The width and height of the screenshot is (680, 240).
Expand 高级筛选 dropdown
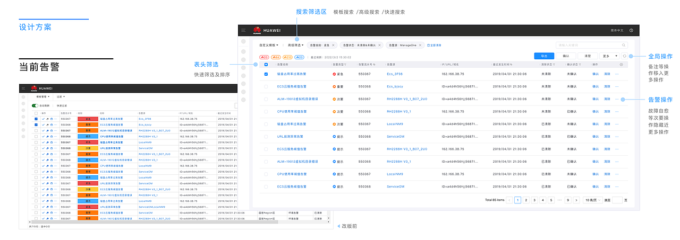[295, 45]
